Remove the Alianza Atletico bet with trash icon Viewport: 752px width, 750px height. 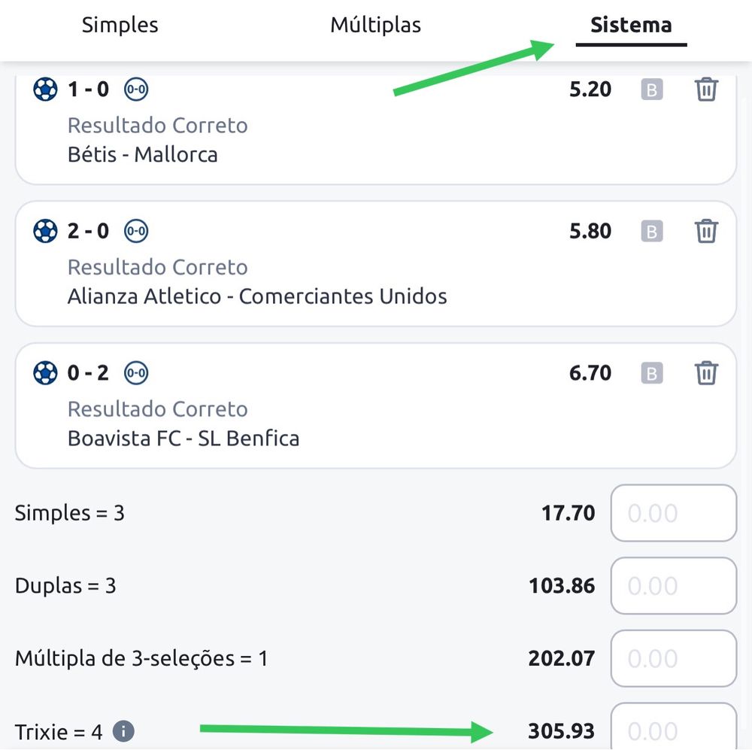click(x=706, y=232)
